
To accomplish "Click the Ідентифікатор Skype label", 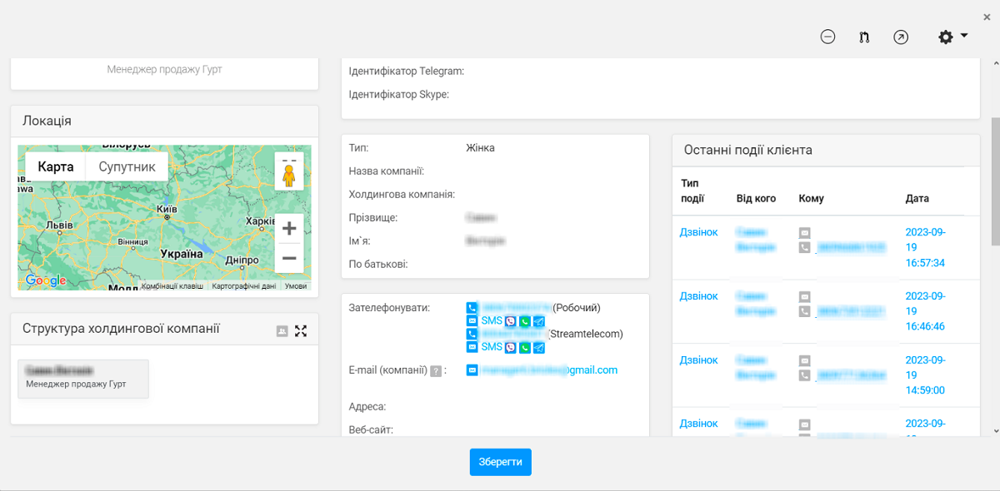I will pos(399,95).
